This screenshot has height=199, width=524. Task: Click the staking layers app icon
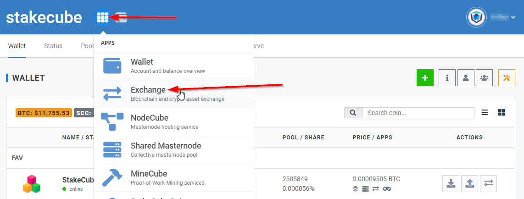pyautogui.click(x=356, y=189)
